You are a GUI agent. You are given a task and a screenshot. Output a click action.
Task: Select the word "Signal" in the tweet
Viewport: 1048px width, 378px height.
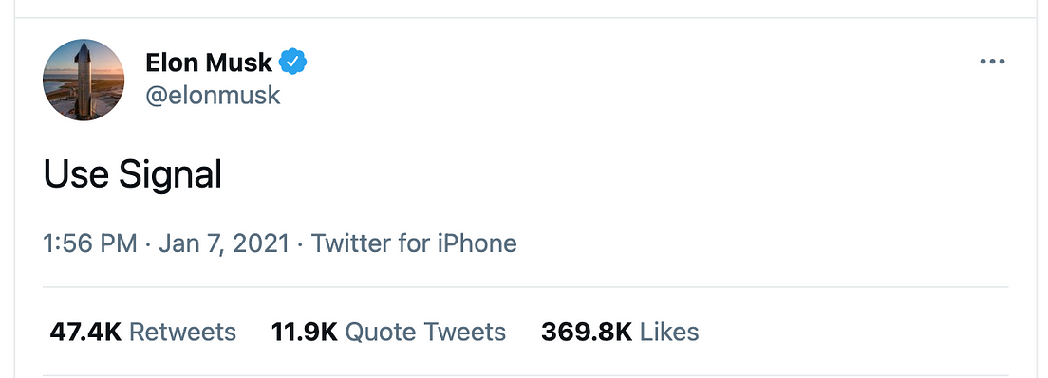point(170,176)
